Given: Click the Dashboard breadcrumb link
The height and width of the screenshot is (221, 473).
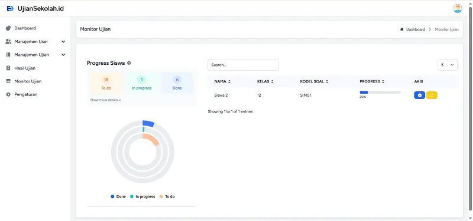Looking at the screenshot, I should [x=416, y=29].
